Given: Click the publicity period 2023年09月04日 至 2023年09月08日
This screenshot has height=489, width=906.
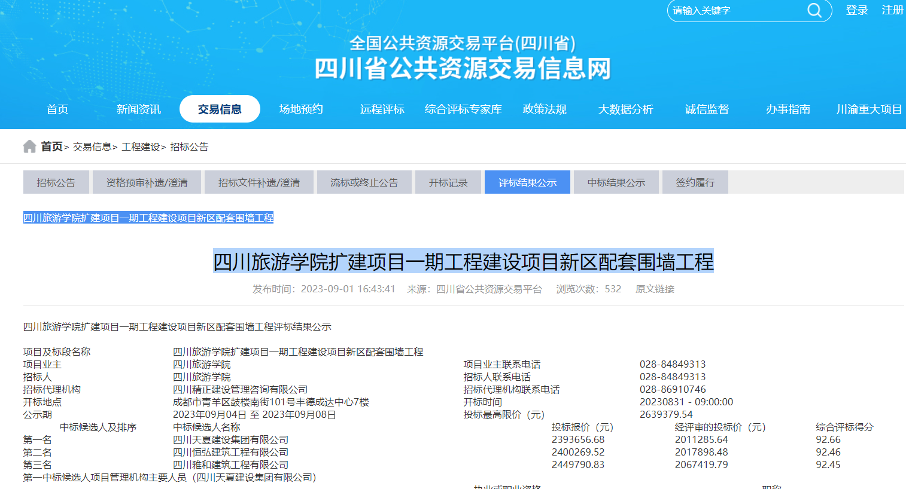Looking at the screenshot, I should (x=254, y=415).
